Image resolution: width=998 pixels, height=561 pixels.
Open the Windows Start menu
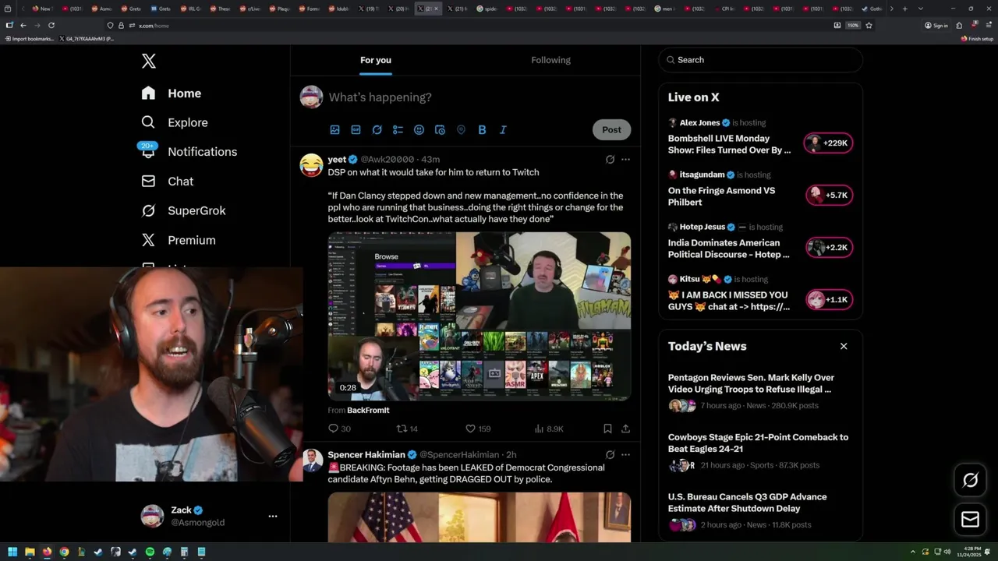(12, 552)
